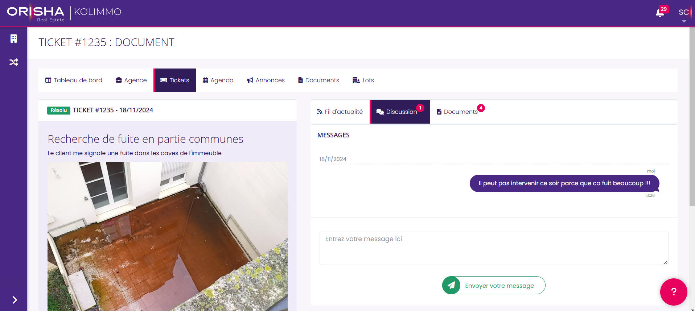Click the shuffle arrows sidebar icon

click(x=13, y=62)
